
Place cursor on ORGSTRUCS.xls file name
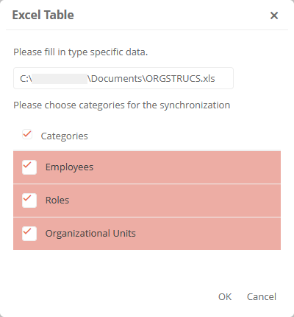pos(180,79)
